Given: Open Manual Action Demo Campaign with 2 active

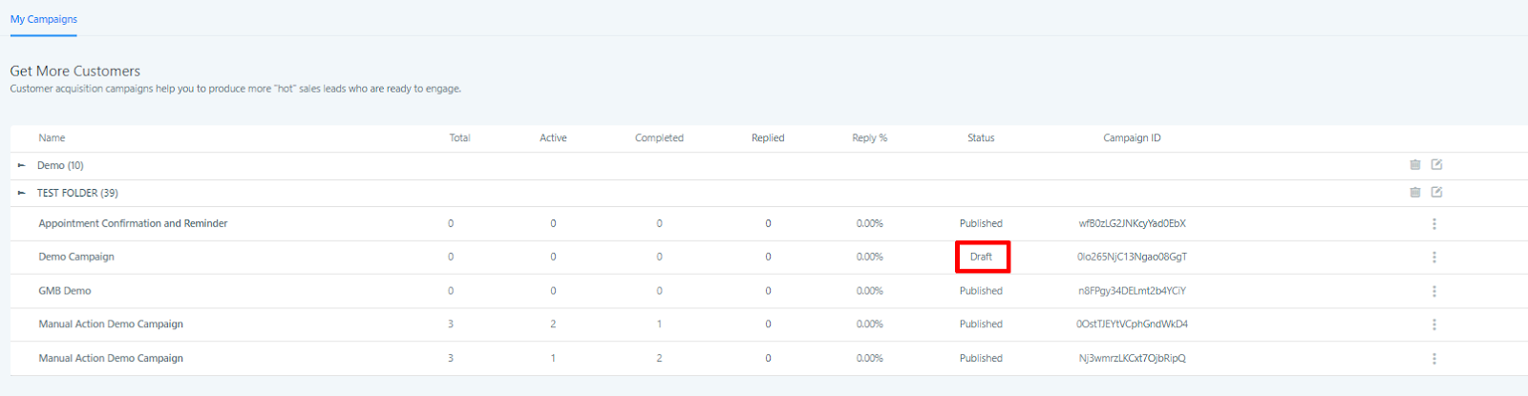Looking at the screenshot, I should click(111, 324).
